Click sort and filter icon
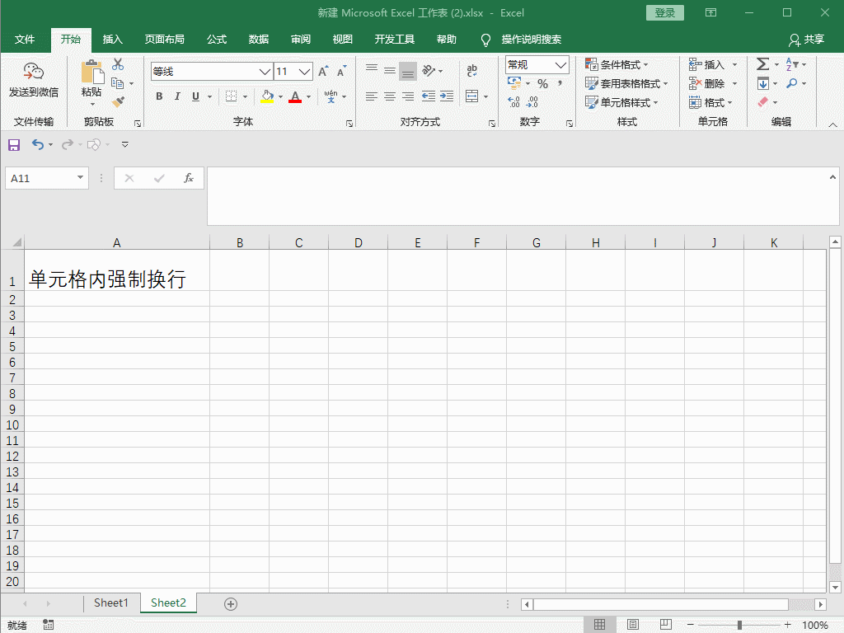The image size is (844, 633). [x=792, y=64]
